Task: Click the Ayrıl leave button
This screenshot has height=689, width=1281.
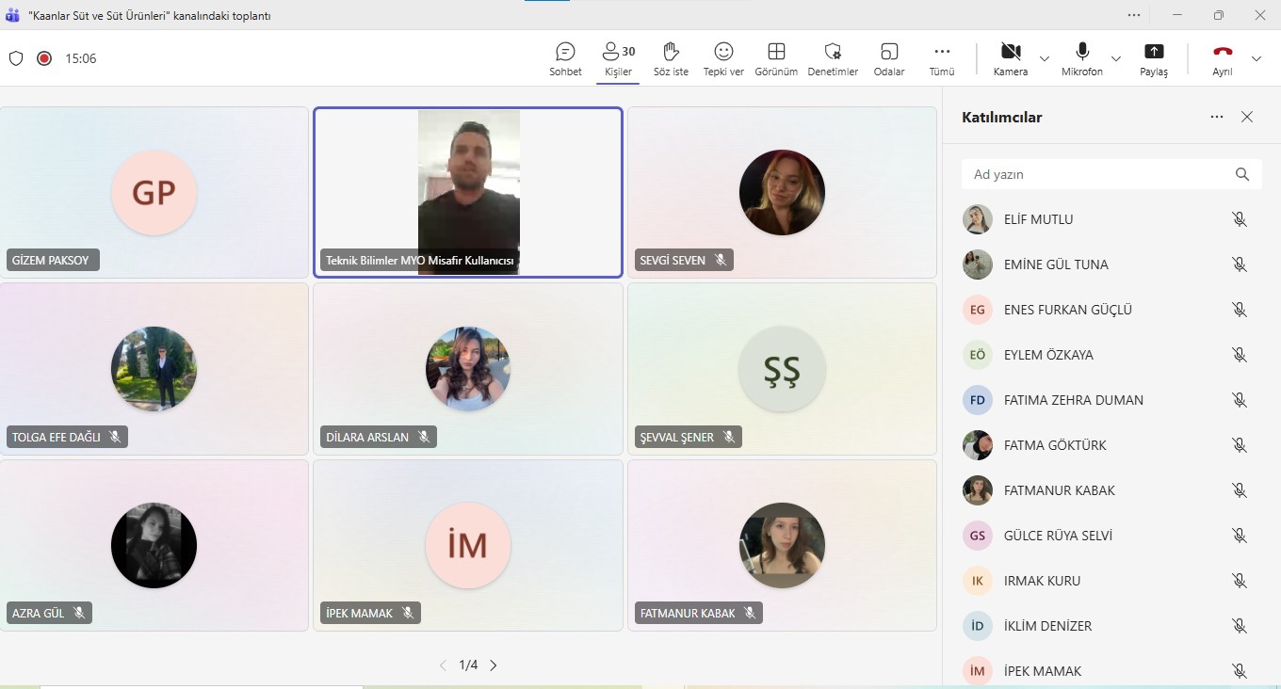Action: click(1223, 58)
